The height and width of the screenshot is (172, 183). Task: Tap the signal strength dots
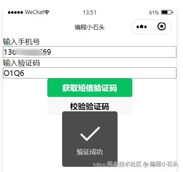[16, 13]
